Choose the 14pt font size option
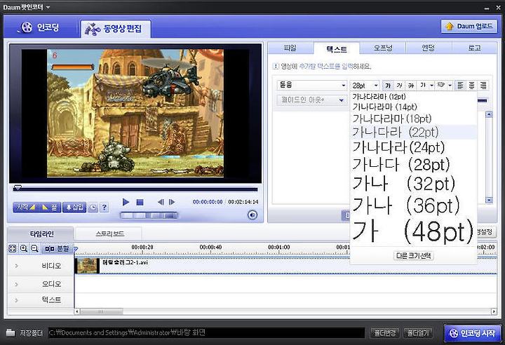This screenshot has width=505, height=345. pyautogui.click(x=413, y=107)
